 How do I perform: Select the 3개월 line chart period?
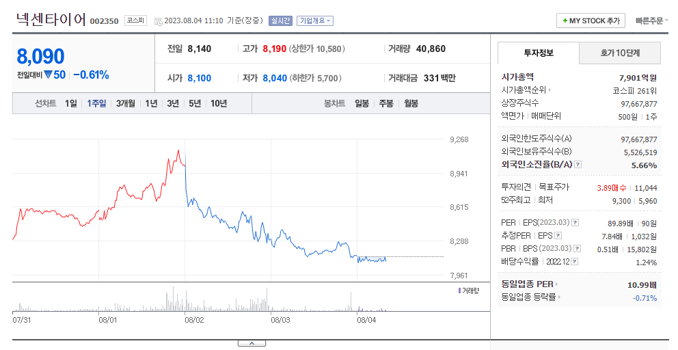(x=125, y=103)
